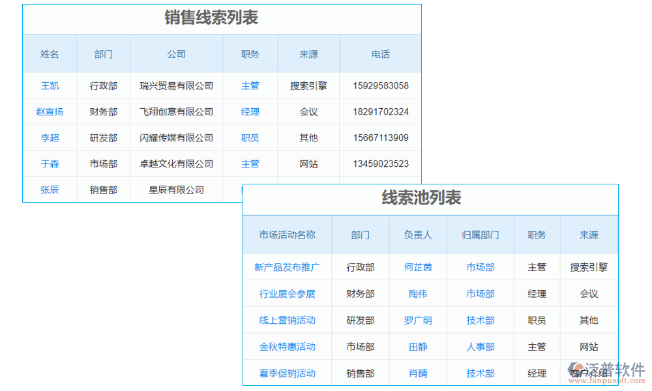The width and height of the screenshot is (652, 391).
Task: Click the 销售线索列表 table title
Action: tap(212, 18)
